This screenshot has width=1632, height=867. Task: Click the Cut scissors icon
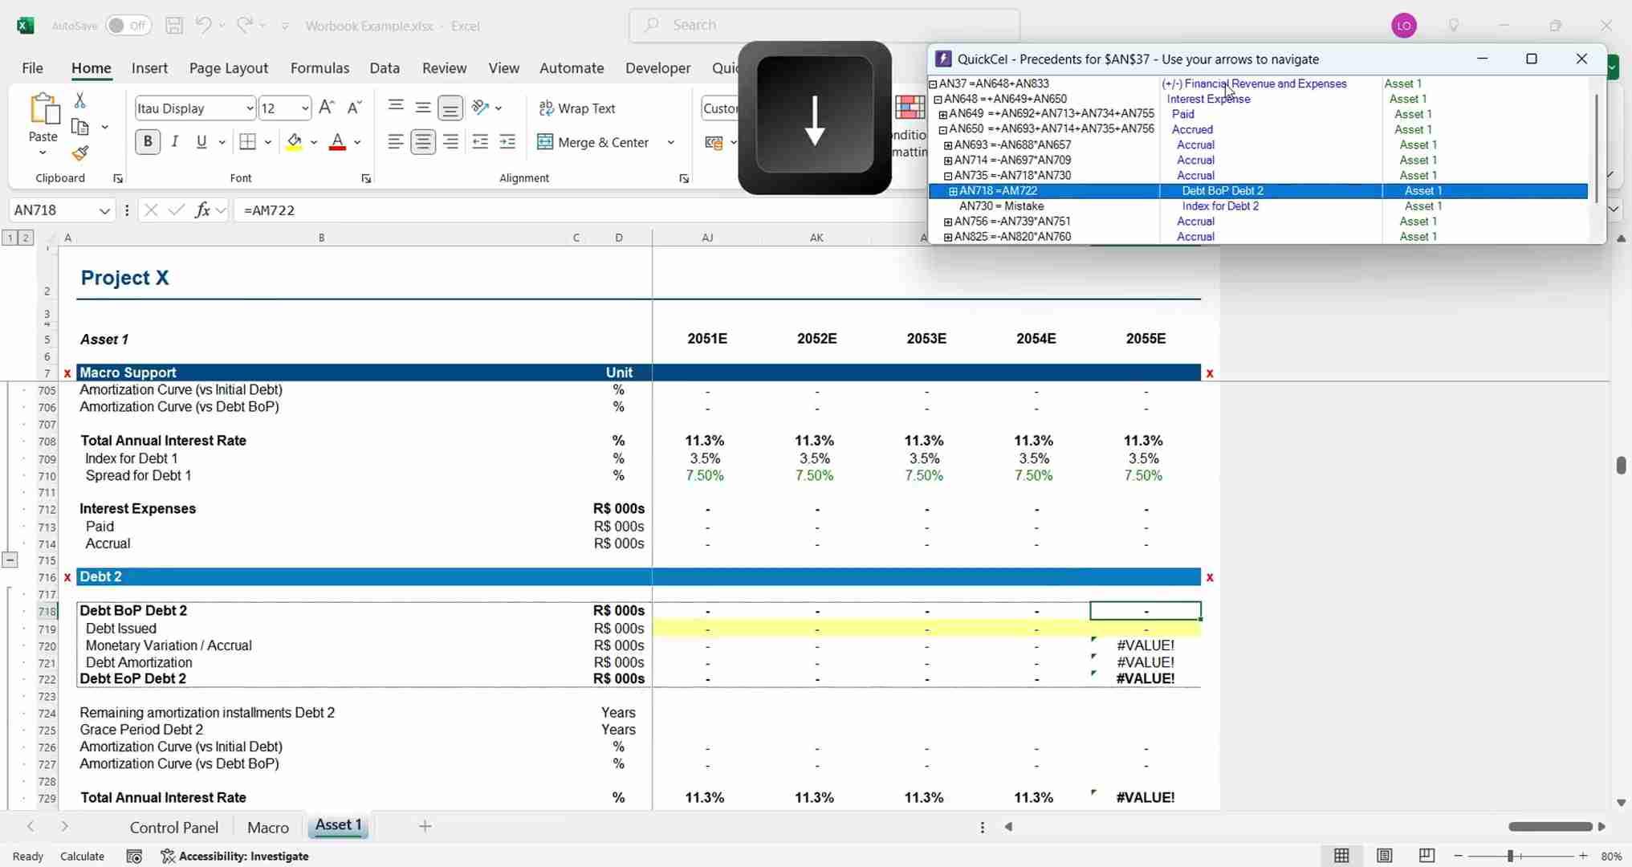(x=79, y=100)
